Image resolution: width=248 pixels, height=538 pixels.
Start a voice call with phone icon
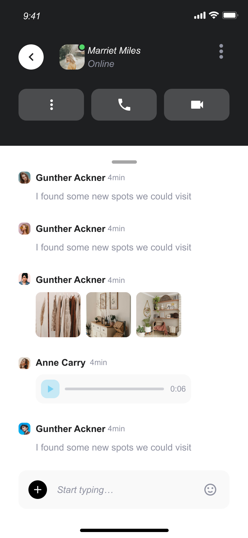124,105
